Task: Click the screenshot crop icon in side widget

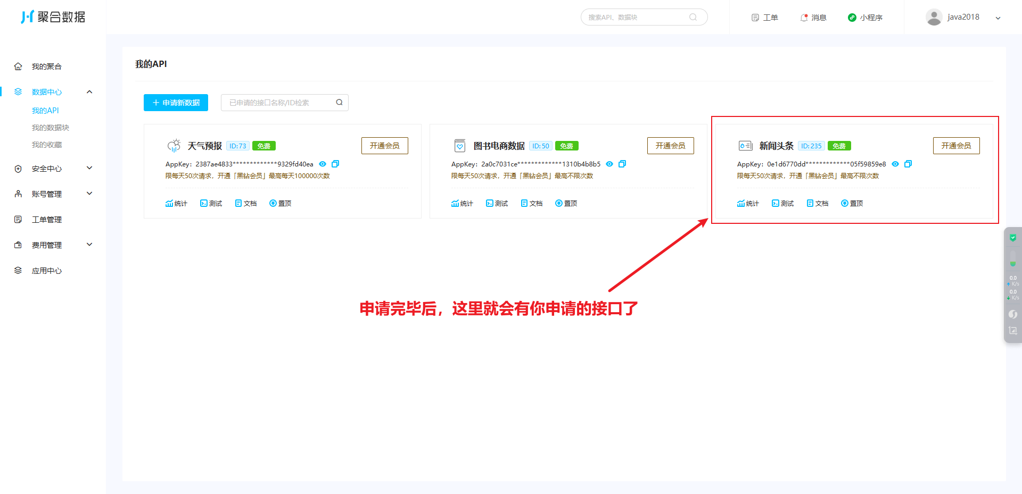Action: tap(1013, 331)
